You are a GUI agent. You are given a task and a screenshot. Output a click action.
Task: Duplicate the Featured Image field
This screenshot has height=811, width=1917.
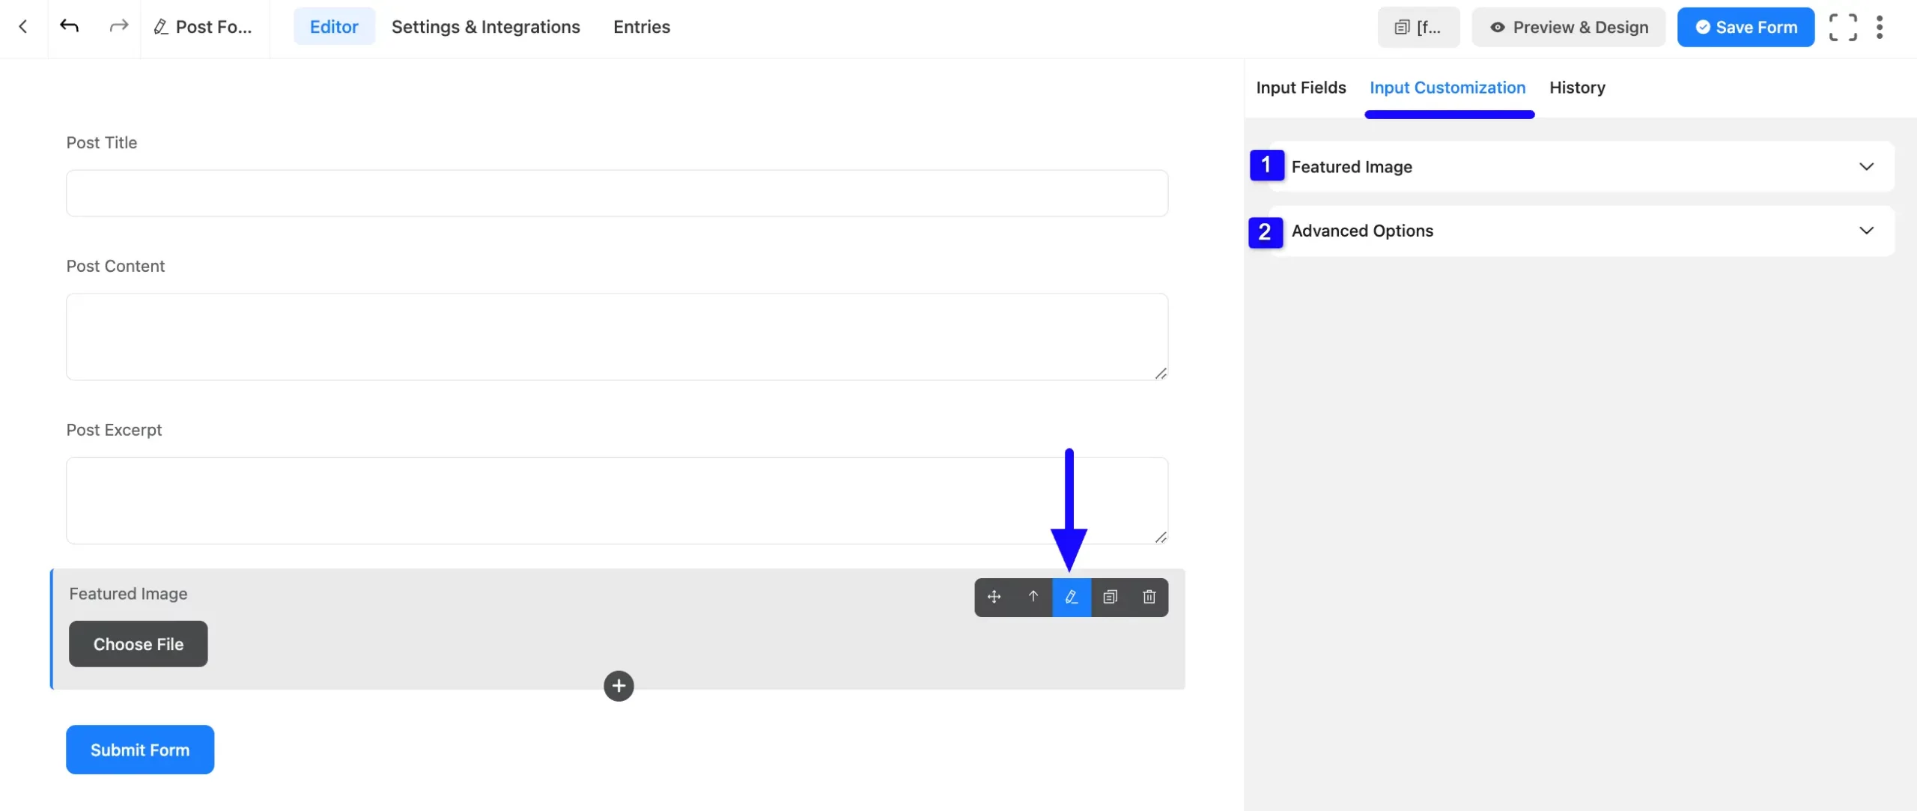(1111, 597)
